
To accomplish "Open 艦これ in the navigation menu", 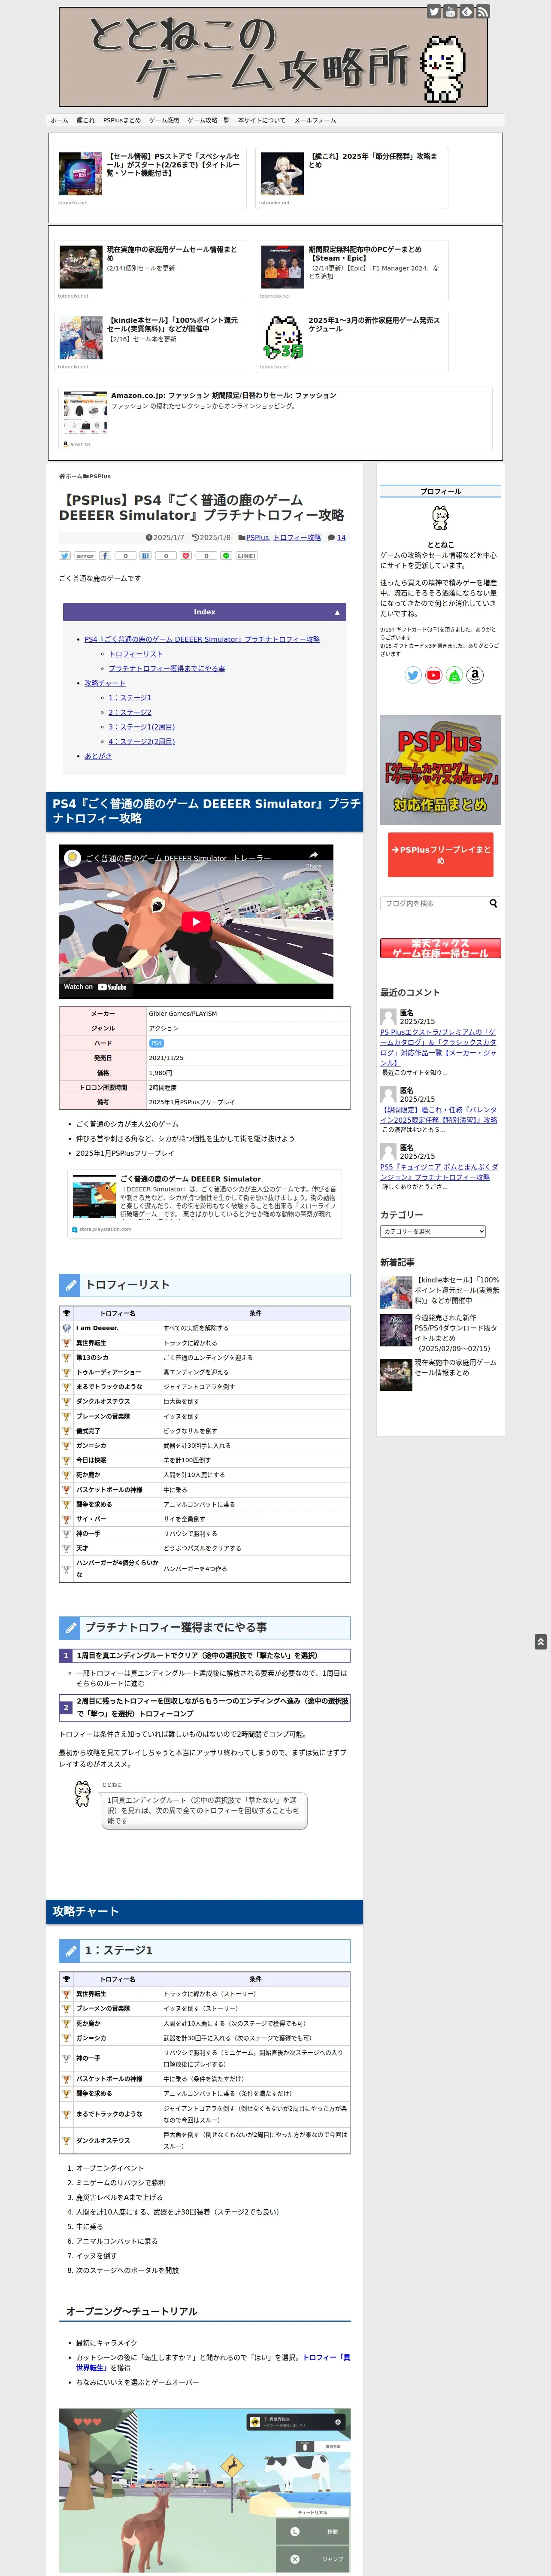I will pyautogui.click(x=86, y=120).
